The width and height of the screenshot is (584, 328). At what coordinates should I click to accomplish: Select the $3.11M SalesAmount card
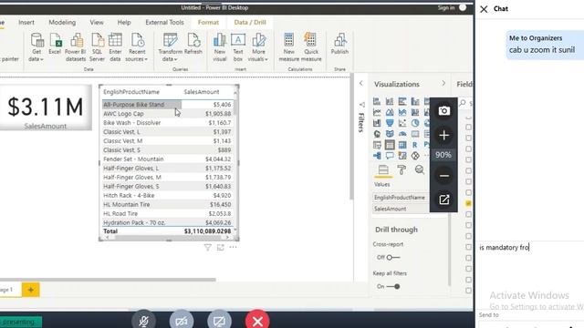(x=46, y=108)
